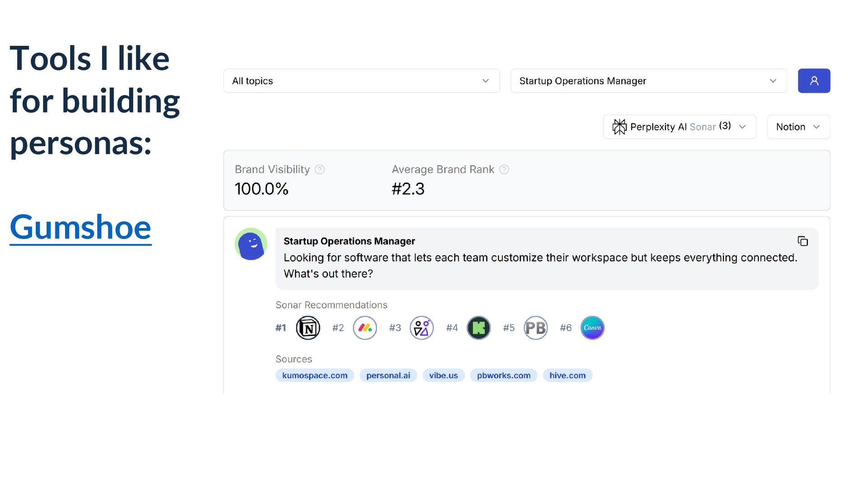Click the Perplexity logo in model selector
Screen dimensions: 867x487
619,127
